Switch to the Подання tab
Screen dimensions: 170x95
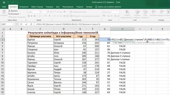pyautogui.click(x=80, y=7)
